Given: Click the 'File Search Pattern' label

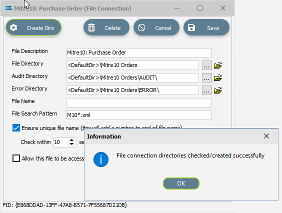Looking at the screenshot, I should pos(34,113).
